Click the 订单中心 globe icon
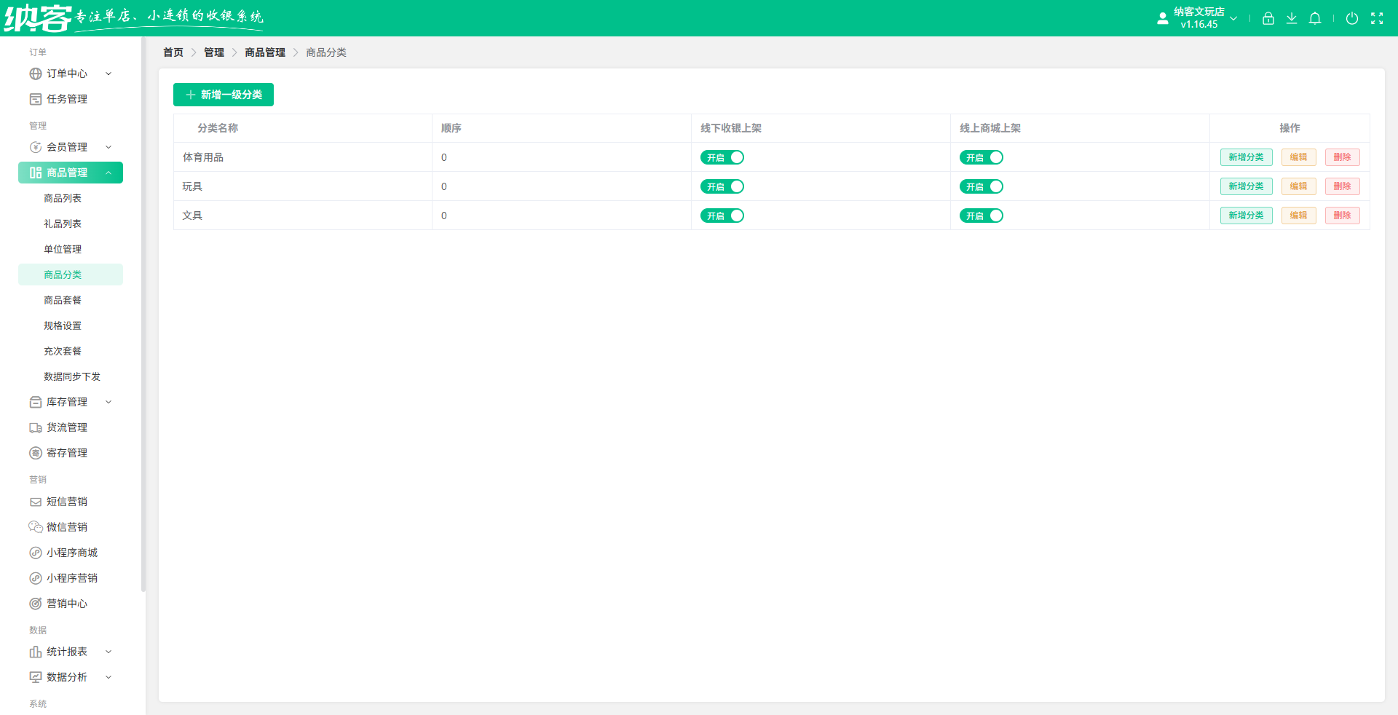Image resolution: width=1398 pixels, height=715 pixels. click(36, 74)
